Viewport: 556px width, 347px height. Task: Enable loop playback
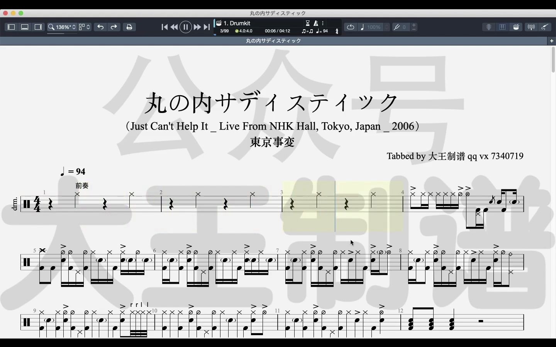pyautogui.click(x=351, y=27)
